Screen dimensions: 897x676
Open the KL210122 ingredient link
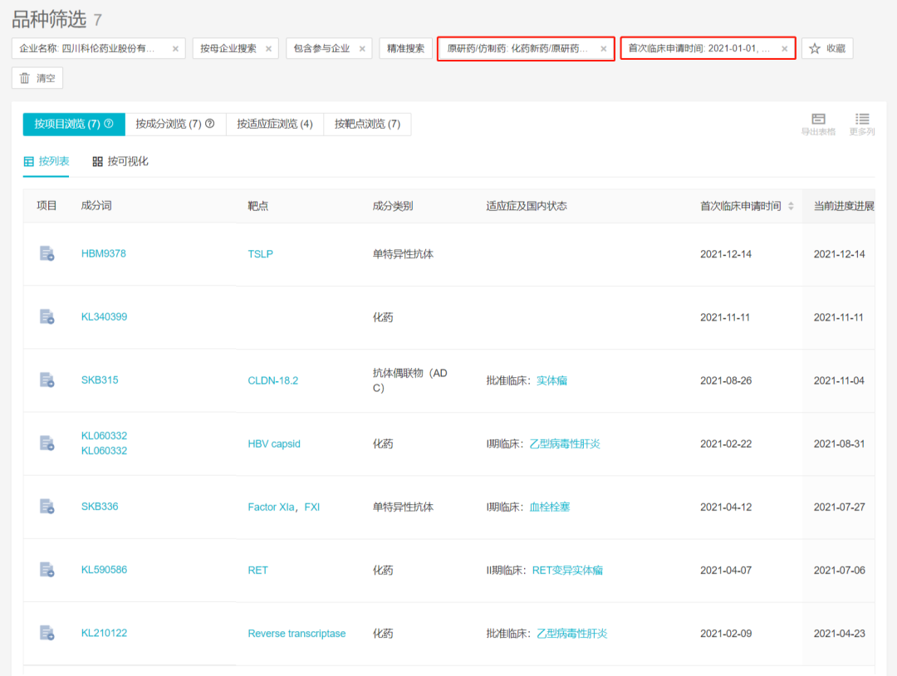(x=104, y=633)
